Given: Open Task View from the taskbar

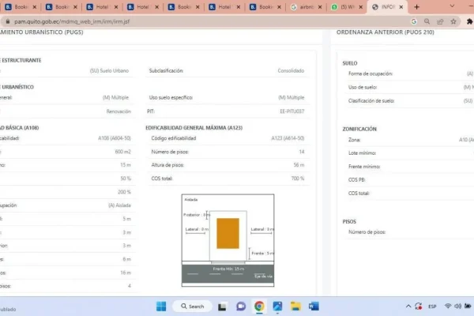Looking at the screenshot, I should (x=224, y=306).
